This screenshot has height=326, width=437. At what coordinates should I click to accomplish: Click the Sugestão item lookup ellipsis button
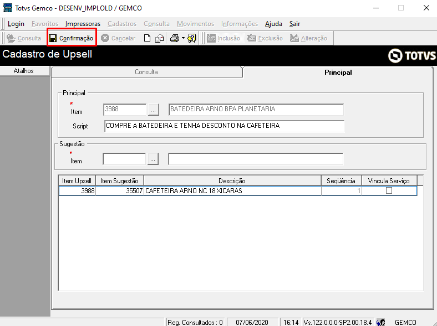point(153,159)
